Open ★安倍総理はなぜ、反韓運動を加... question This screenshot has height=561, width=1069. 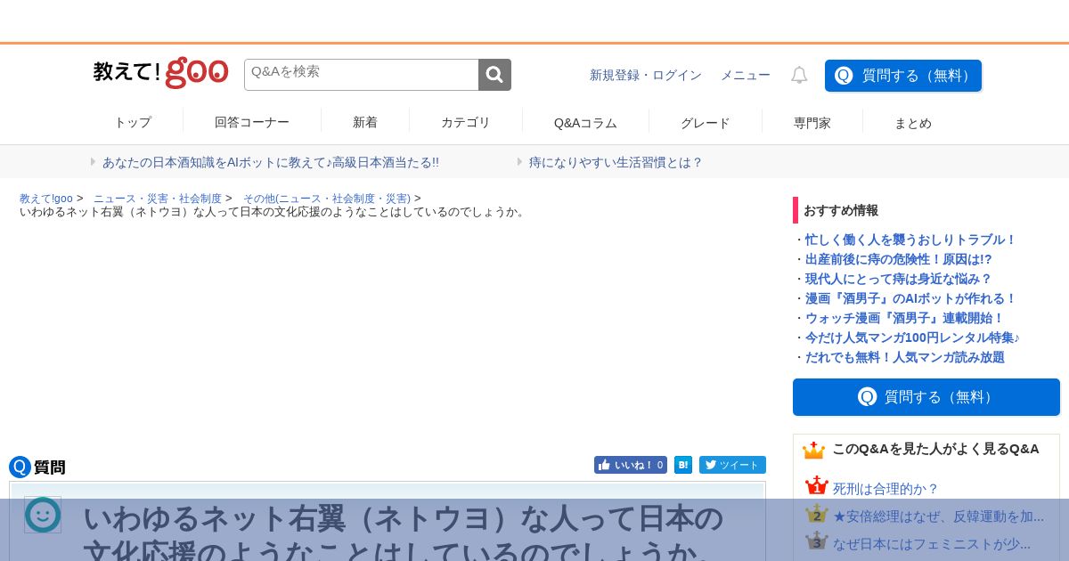(x=939, y=516)
